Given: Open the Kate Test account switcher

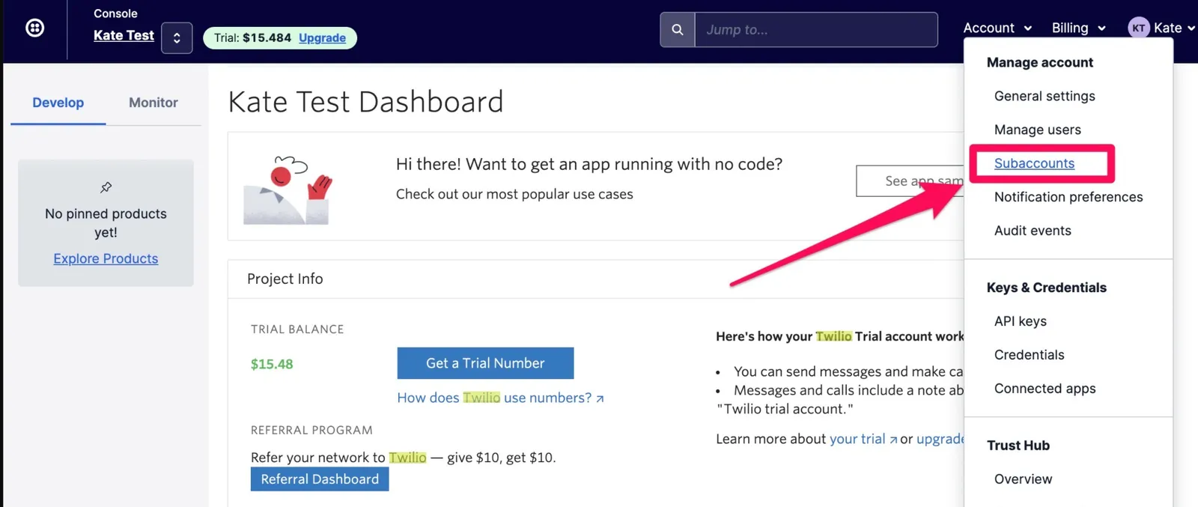Looking at the screenshot, I should [x=177, y=38].
